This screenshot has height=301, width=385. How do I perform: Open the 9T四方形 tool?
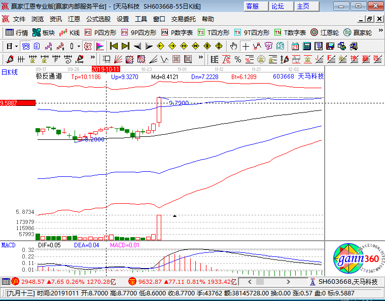(252, 32)
